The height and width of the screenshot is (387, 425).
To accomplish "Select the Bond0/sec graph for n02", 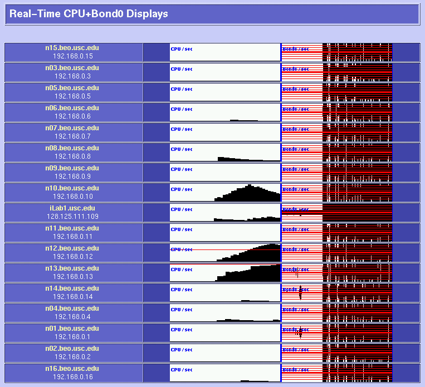I will (x=337, y=353).
